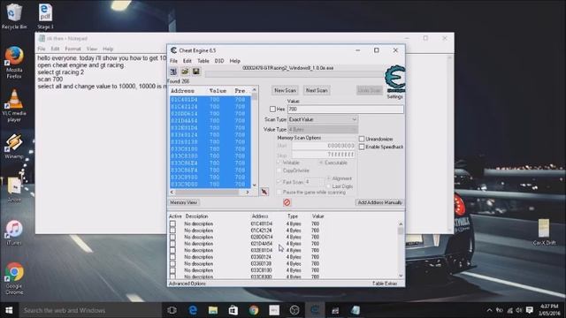
Task: Toggle the Writable memory option
Action: click(x=279, y=163)
